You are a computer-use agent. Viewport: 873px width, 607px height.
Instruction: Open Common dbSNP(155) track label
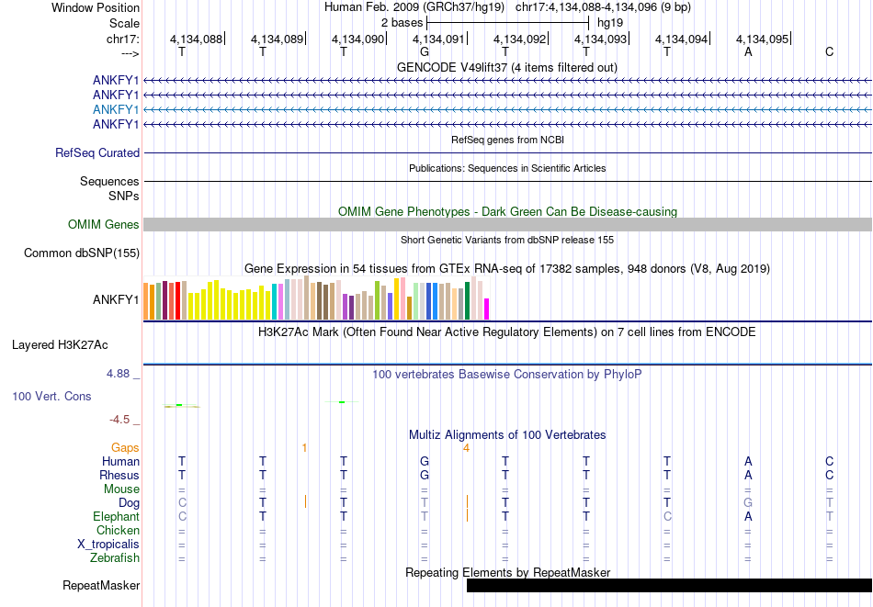tap(82, 253)
